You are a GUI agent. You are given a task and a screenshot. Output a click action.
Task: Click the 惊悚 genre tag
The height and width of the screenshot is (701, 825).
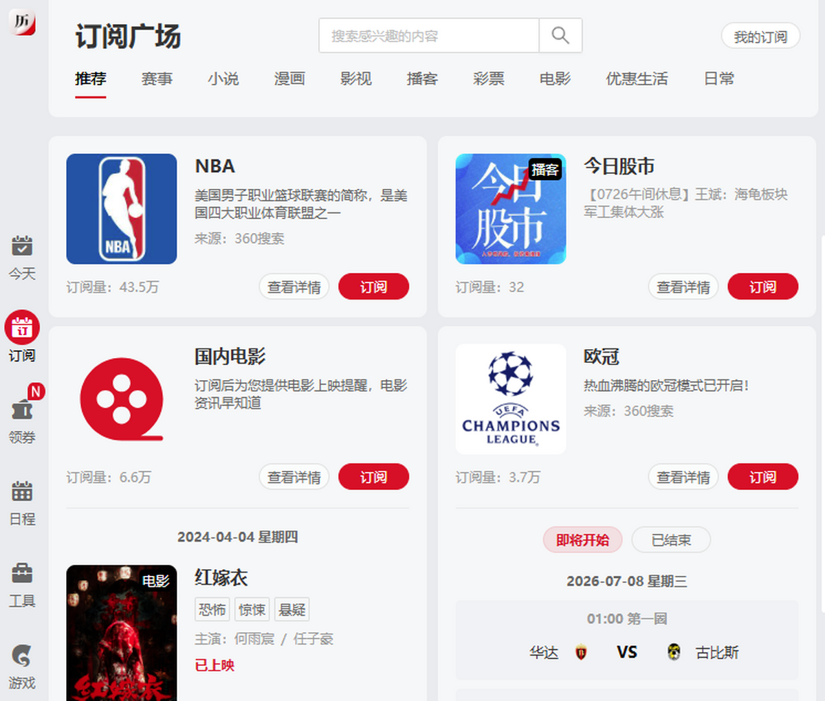252,610
